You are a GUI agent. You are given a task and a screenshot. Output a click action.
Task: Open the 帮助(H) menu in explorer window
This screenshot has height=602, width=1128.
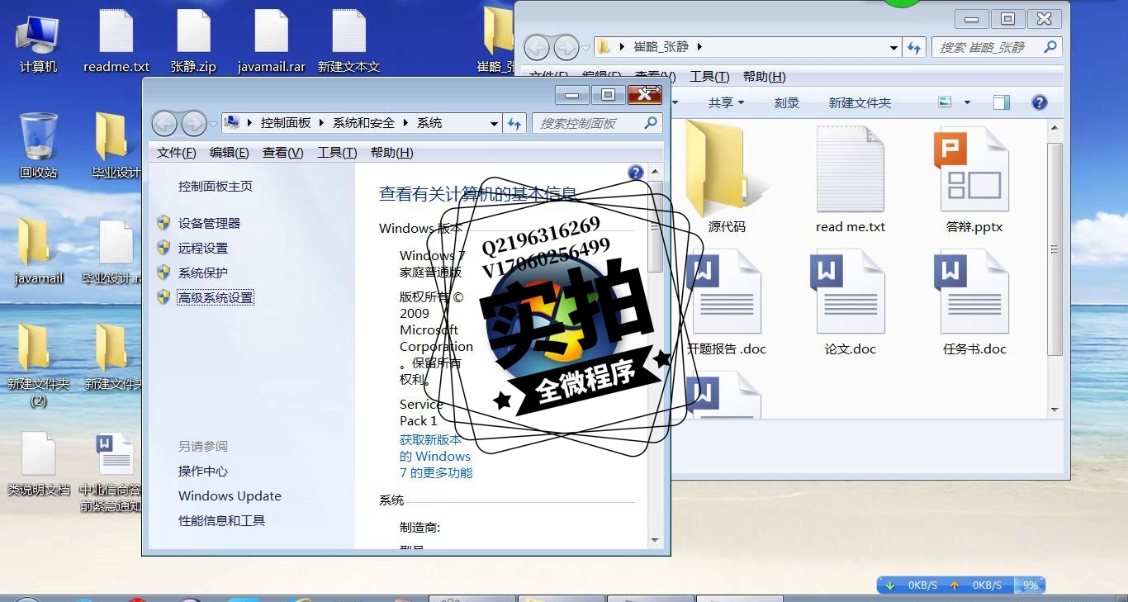765,77
